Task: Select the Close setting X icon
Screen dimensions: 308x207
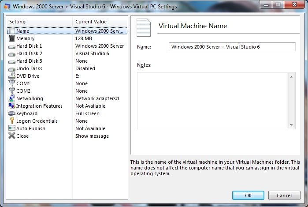Action: [12, 136]
